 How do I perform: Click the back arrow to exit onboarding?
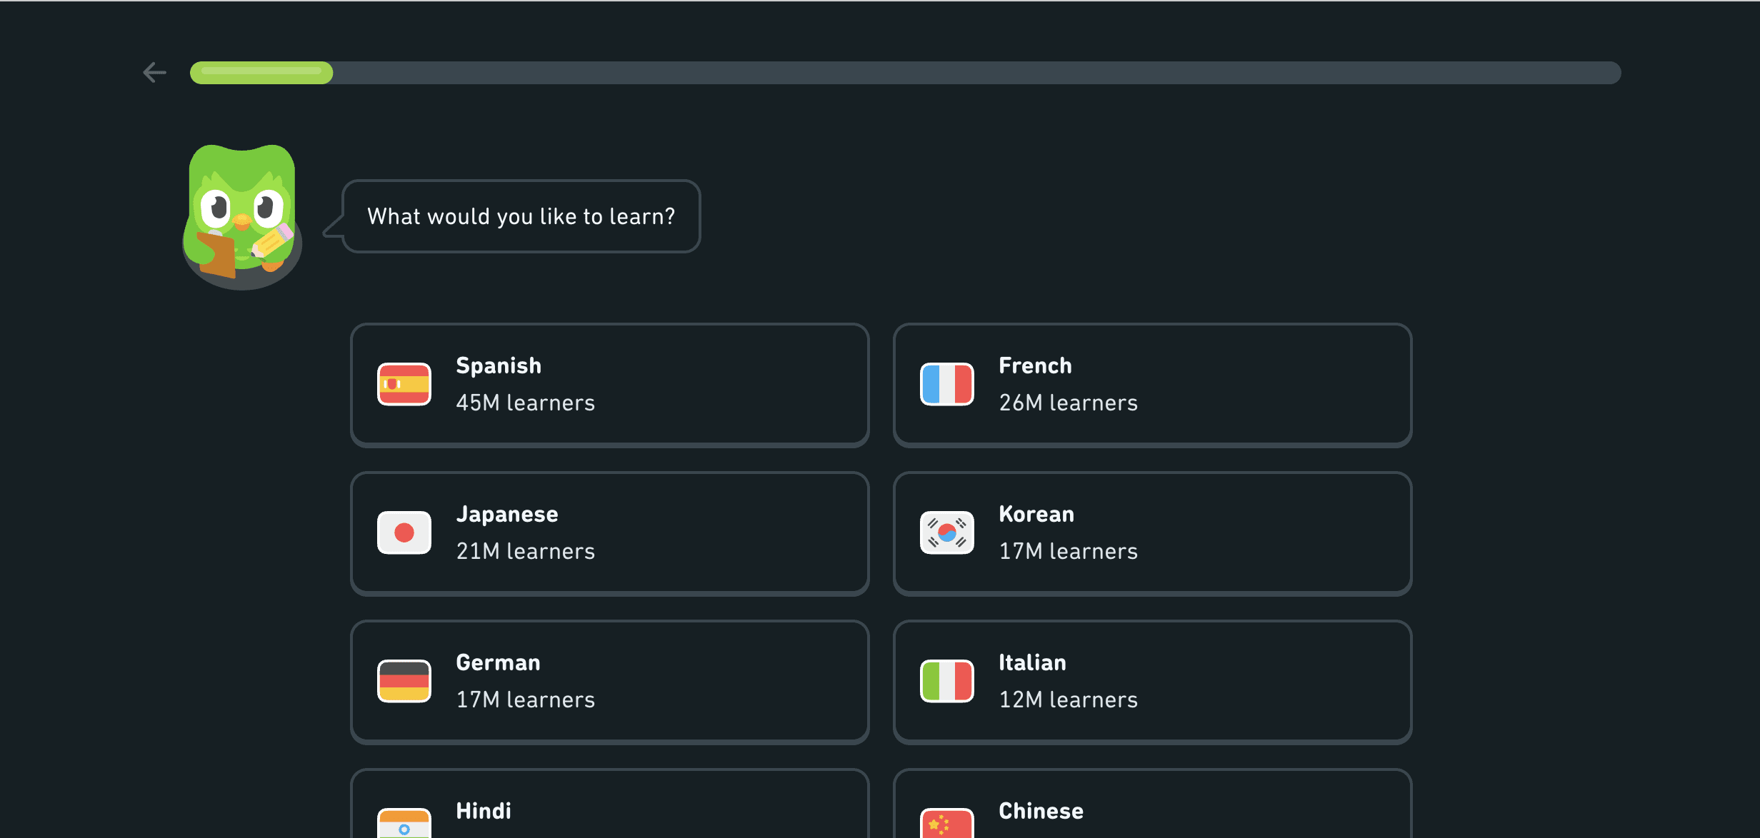[x=154, y=72]
